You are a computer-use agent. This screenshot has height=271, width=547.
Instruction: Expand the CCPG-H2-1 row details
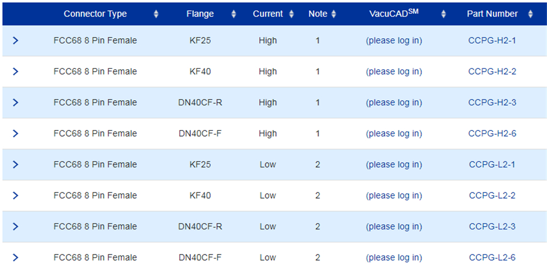point(15,41)
